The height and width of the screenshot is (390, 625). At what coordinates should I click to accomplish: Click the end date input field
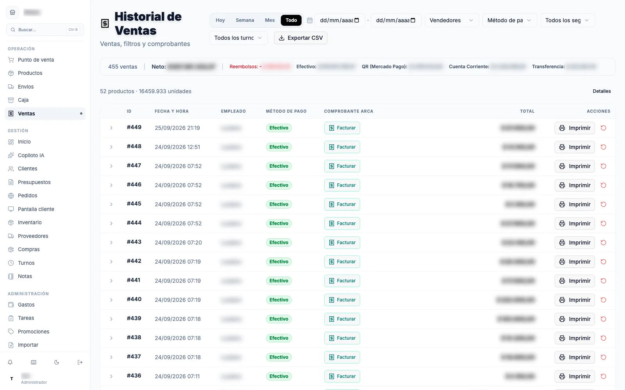[396, 20]
